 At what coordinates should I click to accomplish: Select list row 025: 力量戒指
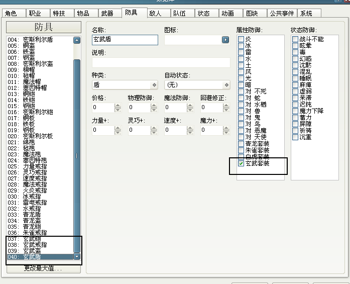coord(40,166)
